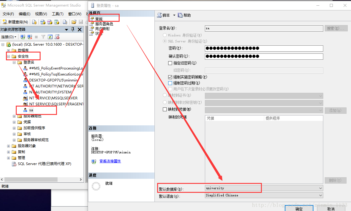Select the 服务器角色 page
This screenshot has height=211, width=351.
(x=104, y=24)
